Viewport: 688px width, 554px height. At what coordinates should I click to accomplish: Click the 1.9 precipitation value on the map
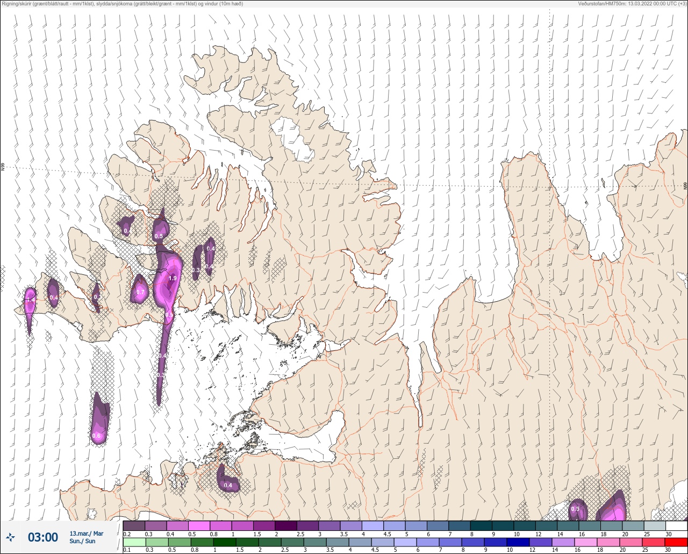pyautogui.click(x=173, y=278)
